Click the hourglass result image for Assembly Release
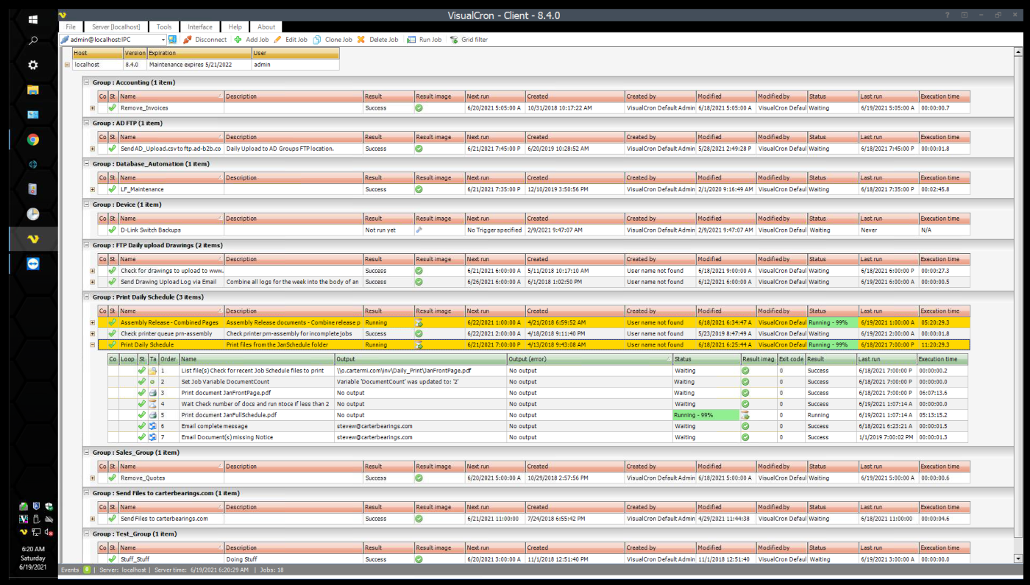This screenshot has height=585, width=1030. [x=419, y=322]
